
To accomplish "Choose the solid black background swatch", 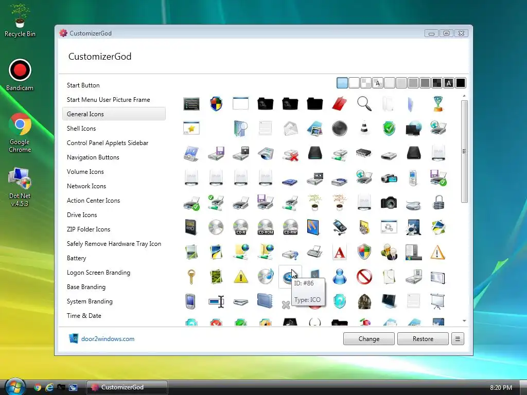I will (461, 83).
